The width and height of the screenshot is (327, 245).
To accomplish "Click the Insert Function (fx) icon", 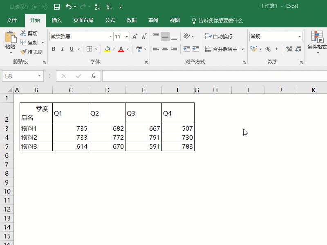I will click(x=93, y=76).
